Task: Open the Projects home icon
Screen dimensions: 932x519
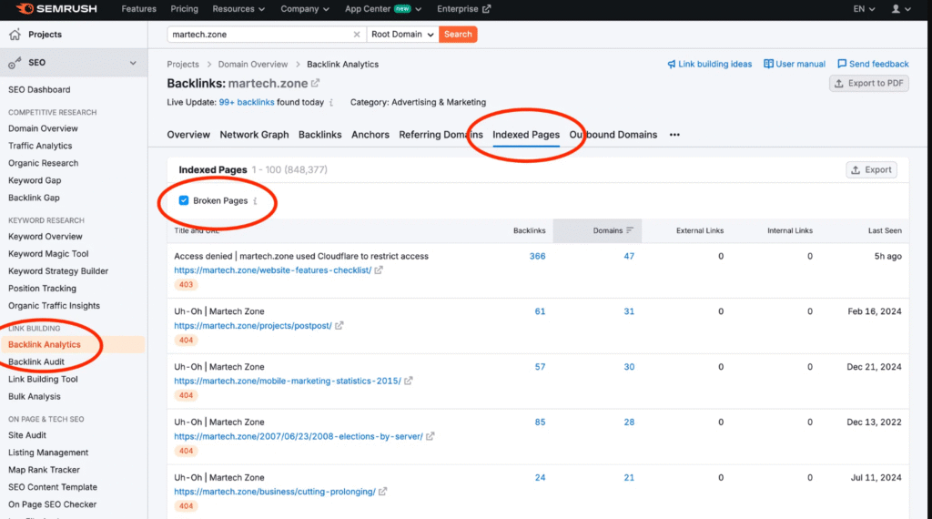Action: click(15, 35)
